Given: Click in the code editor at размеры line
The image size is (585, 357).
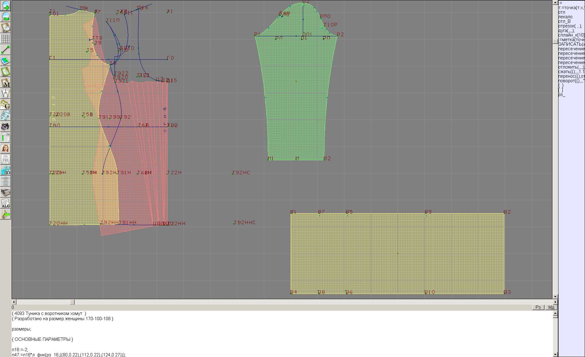Looking at the screenshot, I should pos(21,329).
